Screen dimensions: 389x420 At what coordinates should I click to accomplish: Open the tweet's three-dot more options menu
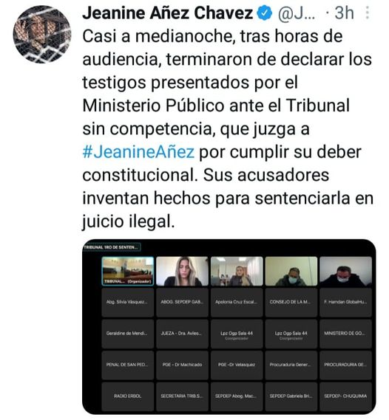click(x=368, y=13)
